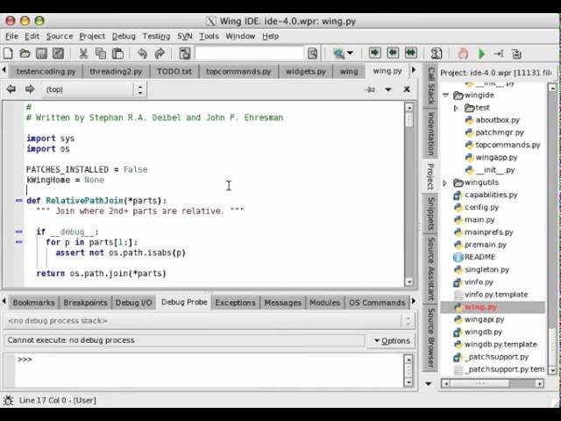This screenshot has height=421, width=561.
Task: Expand the test folder
Action: pyautogui.click(x=456, y=108)
